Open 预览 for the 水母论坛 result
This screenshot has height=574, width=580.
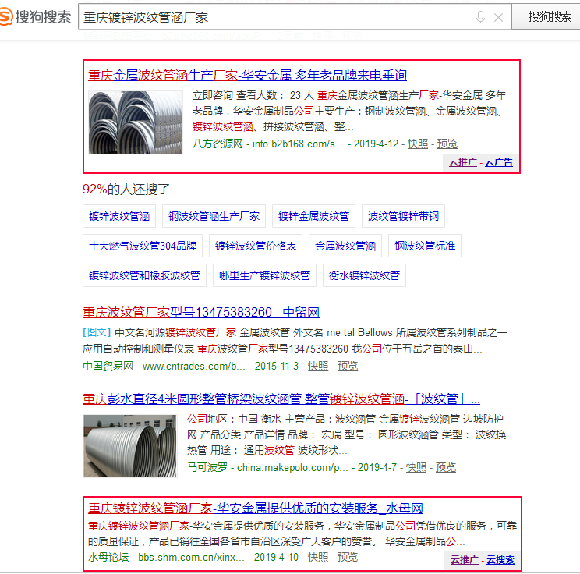coord(348,558)
